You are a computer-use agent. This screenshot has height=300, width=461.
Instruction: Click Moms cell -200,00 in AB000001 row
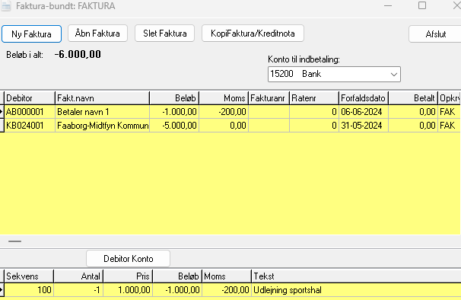tap(224, 112)
